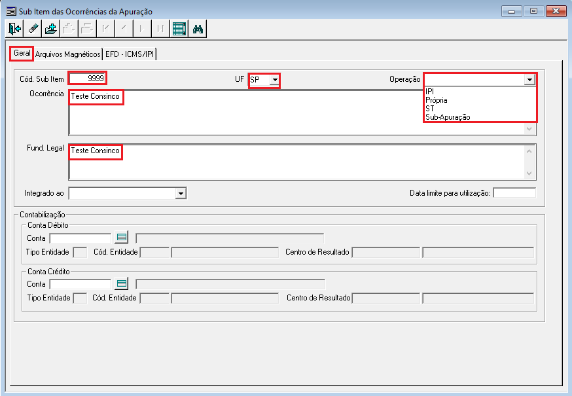Click the Data limite para utilização field
572x396 pixels.
point(514,192)
